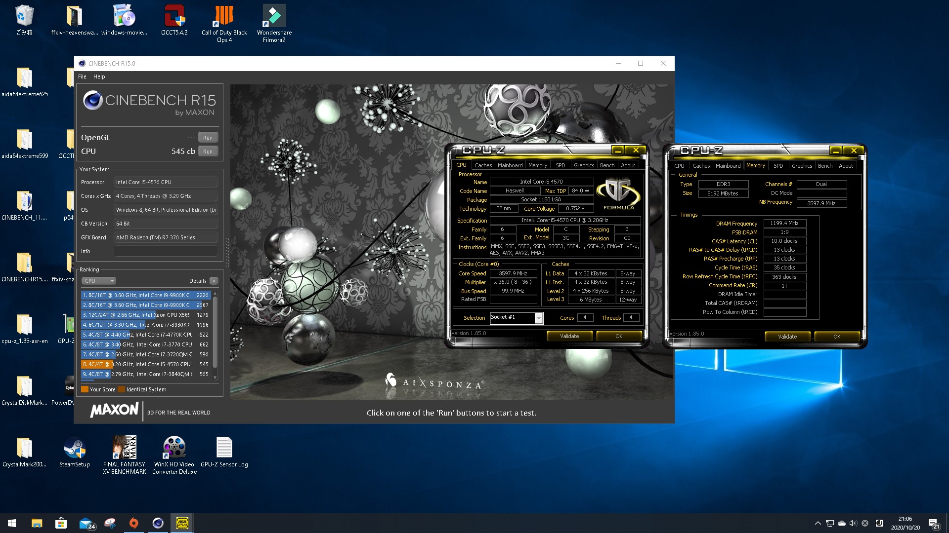This screenshot has width=949, height=533.
Task: Open Graphics tab in left CPU-Z
Action: [x=584, y=165]
